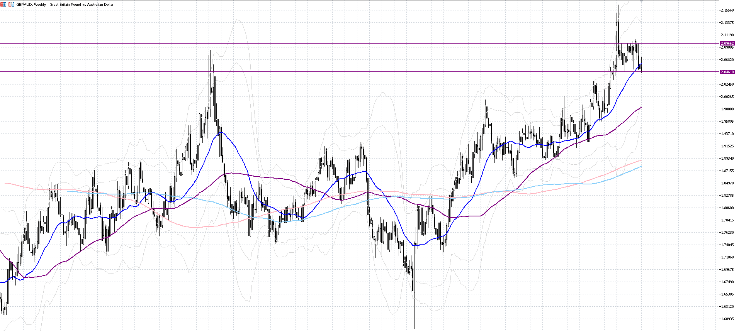Click the 1.93710 price scale label
This screenshot has height=331, width=739.
click(x=727, y=134)
